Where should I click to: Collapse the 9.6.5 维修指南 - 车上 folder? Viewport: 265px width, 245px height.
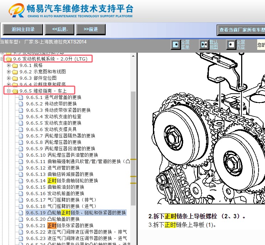tap(9, 91)
